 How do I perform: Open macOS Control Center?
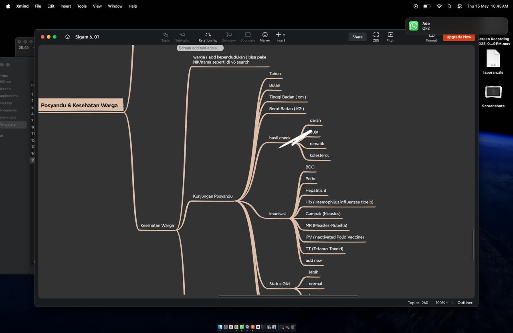coord(459,6)
